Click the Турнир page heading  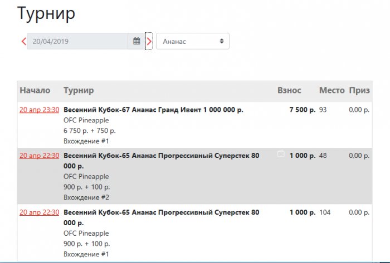click(46, 14)
